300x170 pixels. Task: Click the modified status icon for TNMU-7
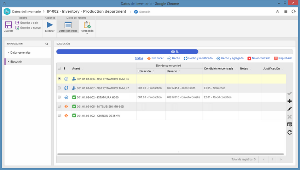point(66,88)
